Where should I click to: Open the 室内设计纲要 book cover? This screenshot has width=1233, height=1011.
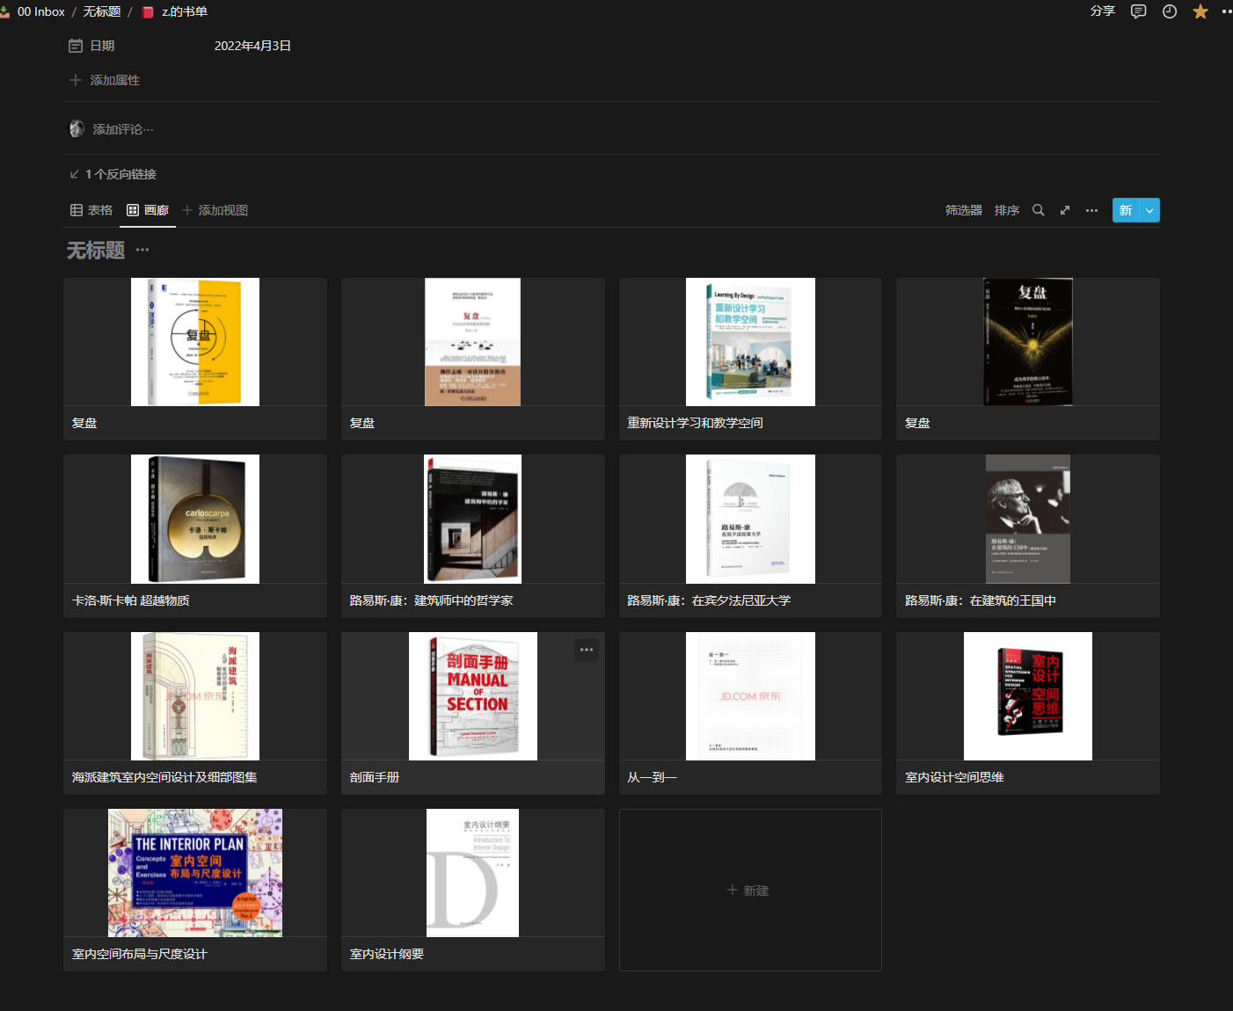pyautogui.click(x=473, y=873)
